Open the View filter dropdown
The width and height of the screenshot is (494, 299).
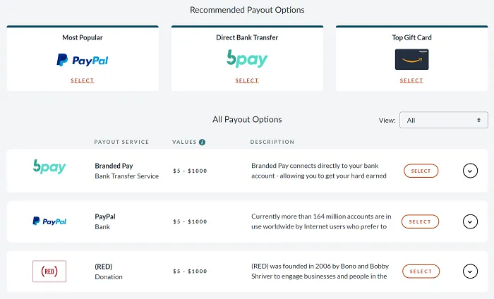(x=444, y=120)
